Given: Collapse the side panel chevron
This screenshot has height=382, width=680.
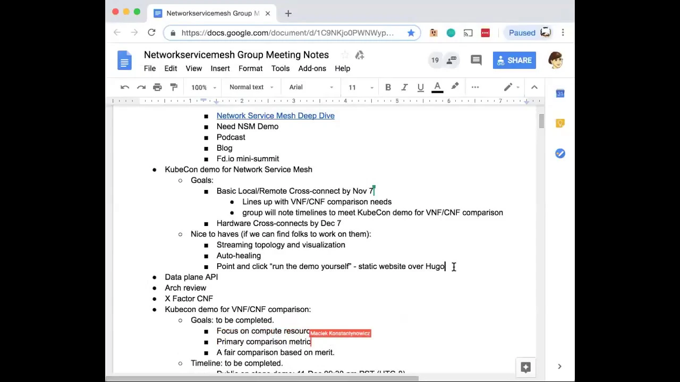Looking at the screenshot, I should coord(559,367).
